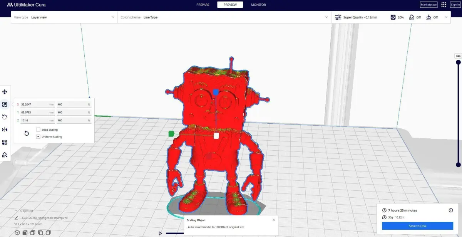
Task: Select the Move tool in left toolbar
Action: (5, 92)
